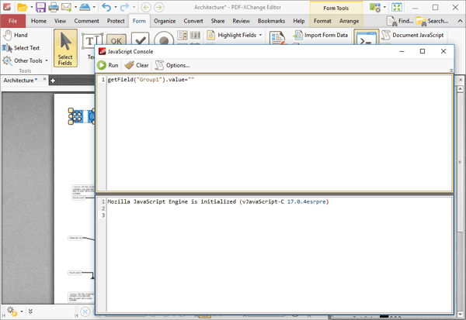Screen dimensions: 466x320
Task: Add a Barcode form field
Action: click(x=195, y=36)
